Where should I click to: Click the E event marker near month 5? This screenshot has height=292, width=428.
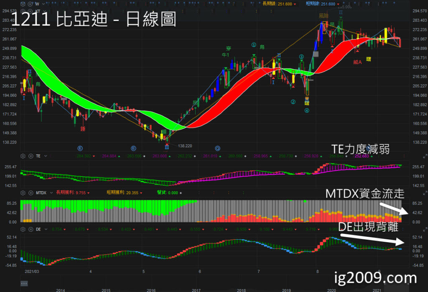pyautogui.click(x=133, y=149)
